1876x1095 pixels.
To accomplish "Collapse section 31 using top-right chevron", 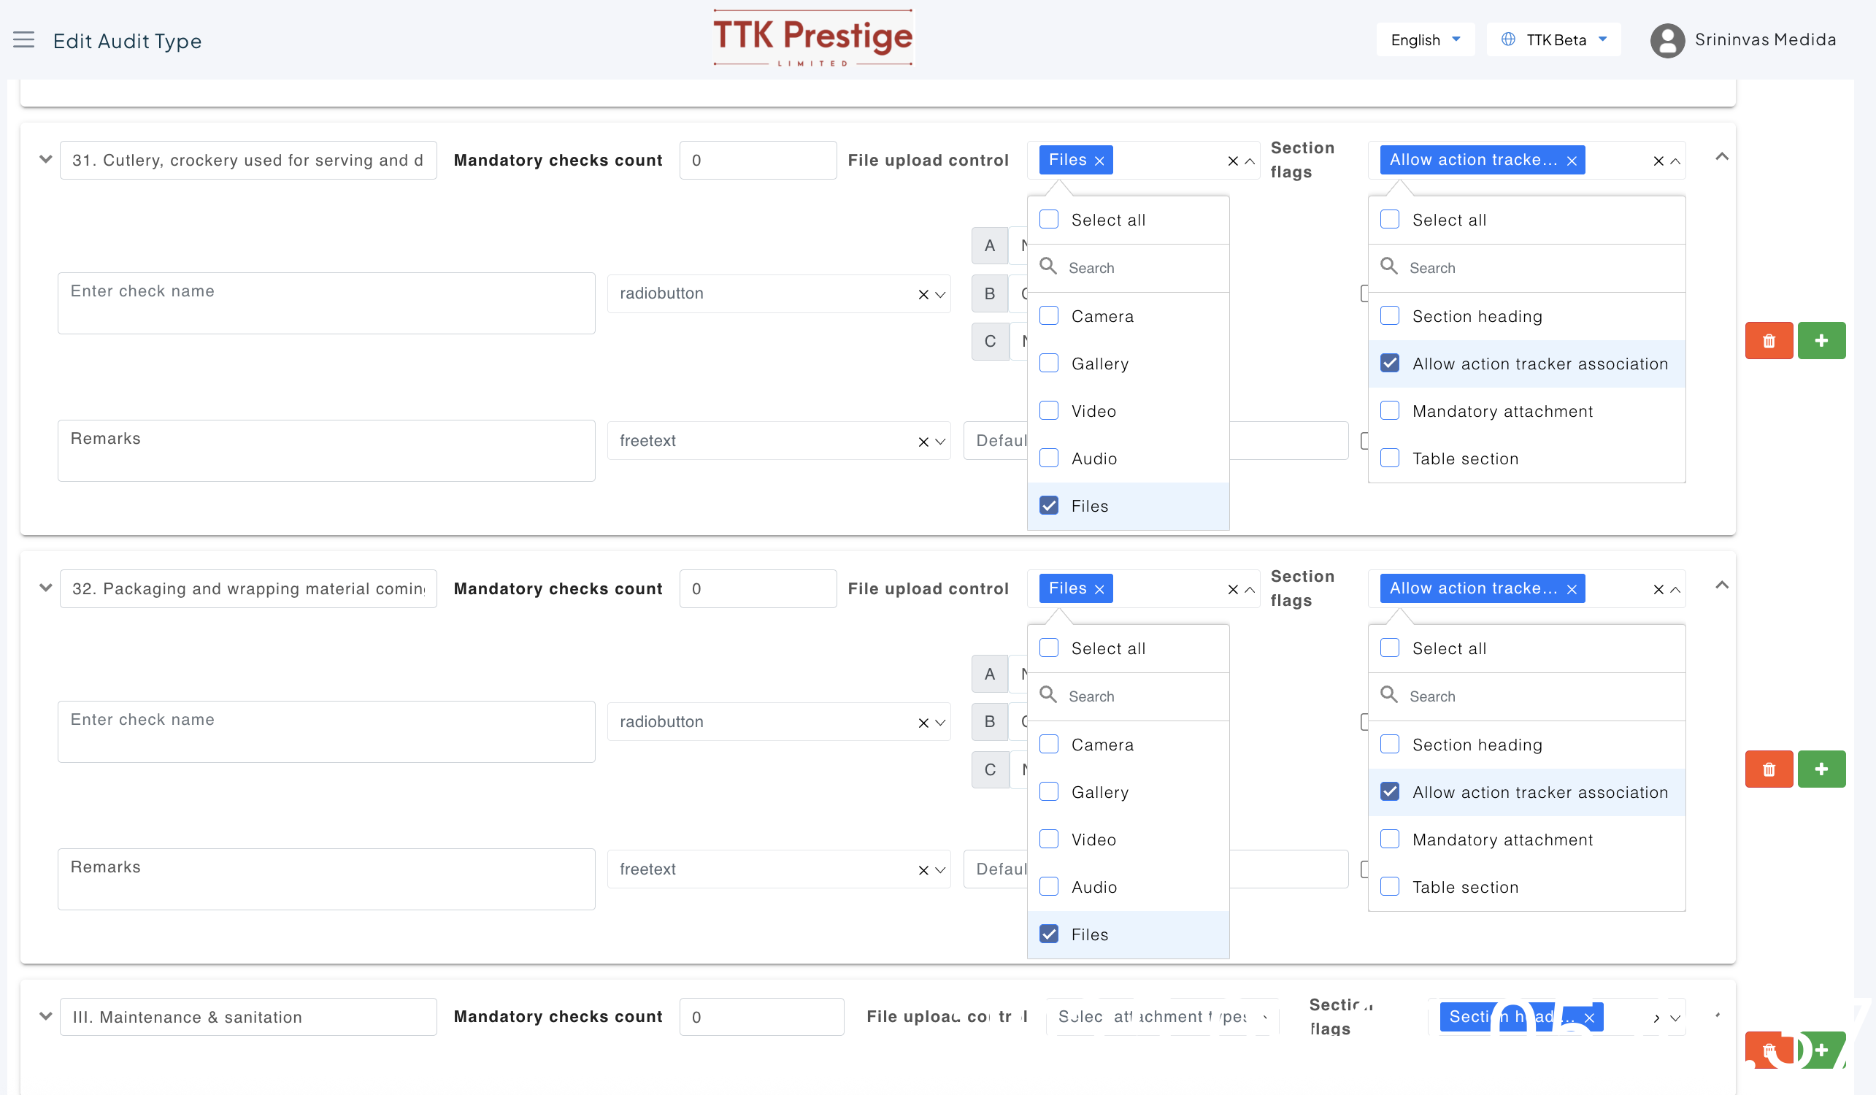I will pos(1721,157).
